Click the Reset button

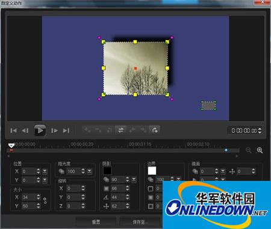click(x=96, y=222)
